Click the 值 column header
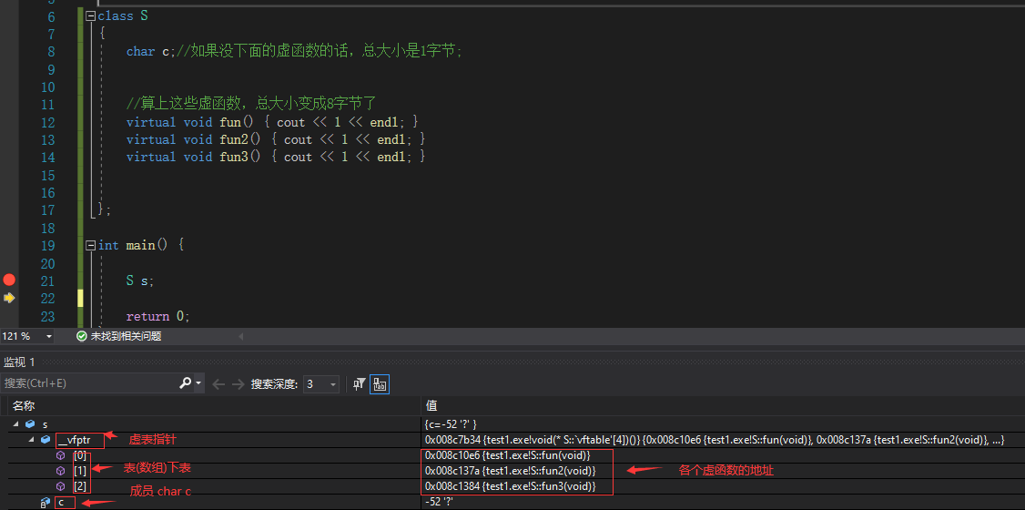 431,405
